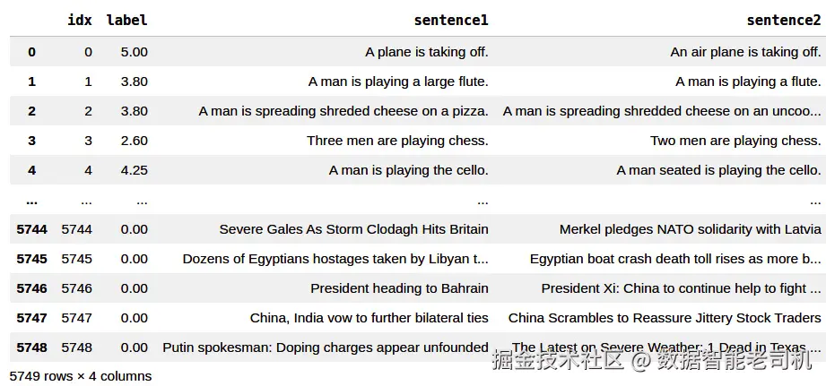The image size is (826, 386).
Task: Click the sentence1 column header
Action: coord(450,20)
